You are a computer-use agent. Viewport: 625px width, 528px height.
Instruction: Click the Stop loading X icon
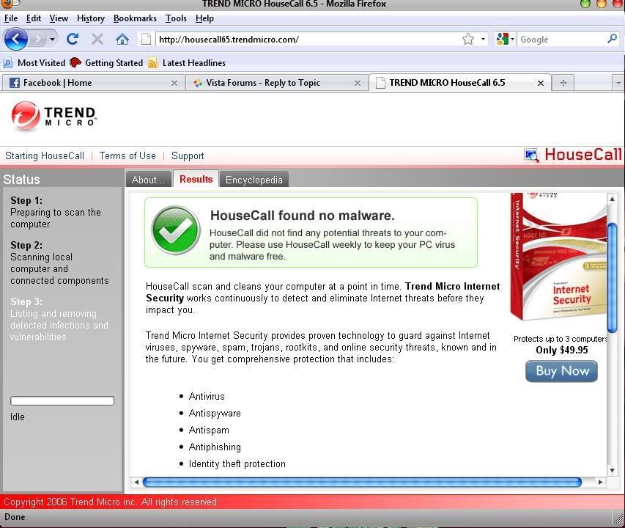click(97, 39)
